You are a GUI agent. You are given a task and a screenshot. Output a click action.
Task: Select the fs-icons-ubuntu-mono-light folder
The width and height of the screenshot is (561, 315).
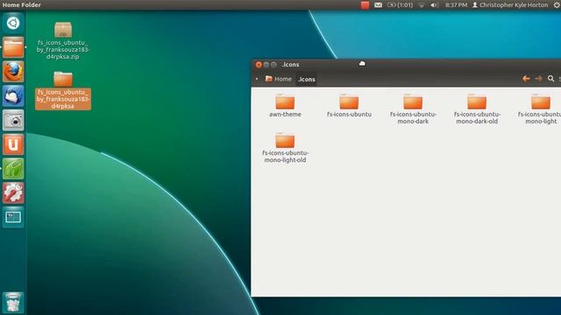click(x=540, y=109)
